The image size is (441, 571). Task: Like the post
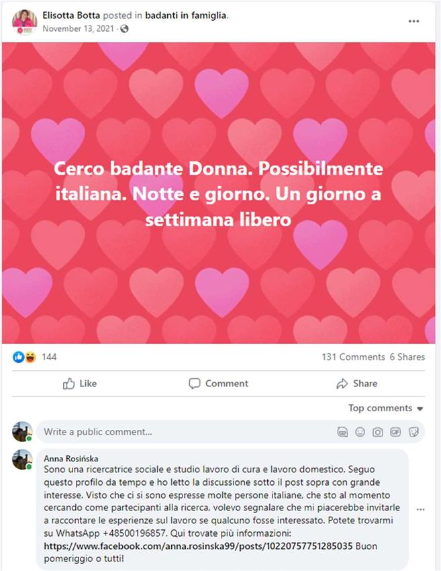pyautogui.click(x=80, y=384)
